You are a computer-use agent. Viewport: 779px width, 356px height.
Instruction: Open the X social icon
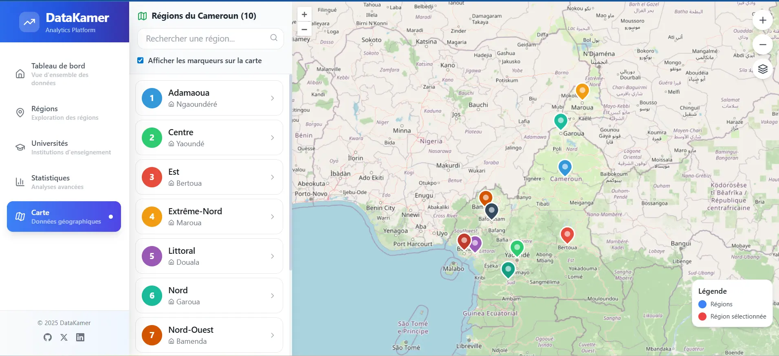[64, 337]
